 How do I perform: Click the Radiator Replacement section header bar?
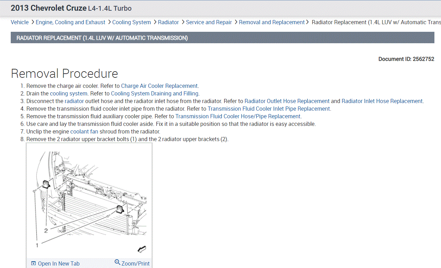pyautogui.click(x=222, y=38)
